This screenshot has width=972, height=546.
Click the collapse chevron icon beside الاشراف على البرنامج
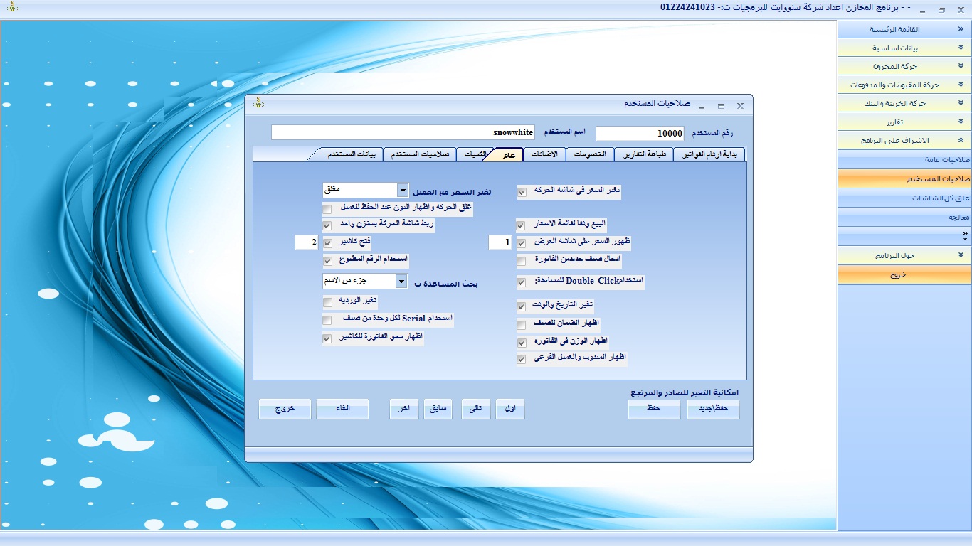961,141
